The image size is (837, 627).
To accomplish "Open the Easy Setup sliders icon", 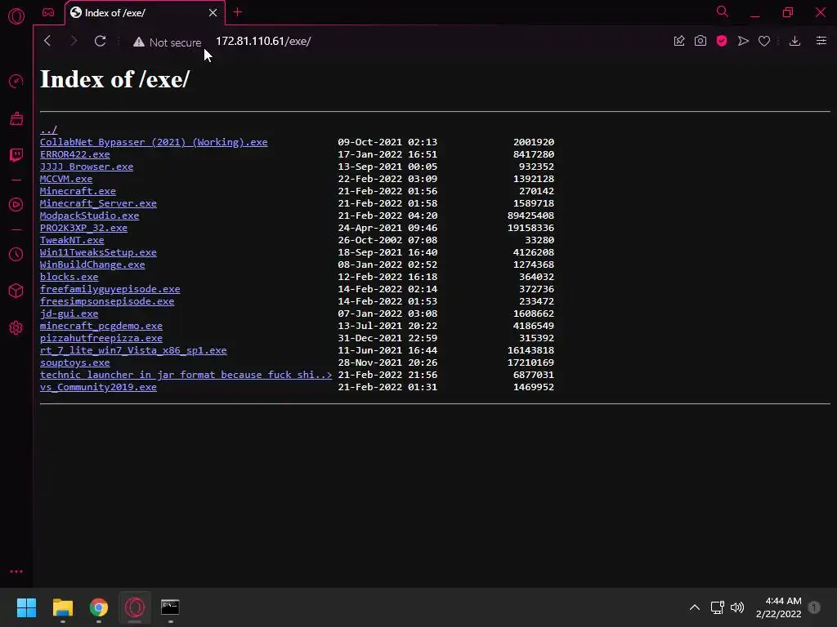I will tap(821, 41).
